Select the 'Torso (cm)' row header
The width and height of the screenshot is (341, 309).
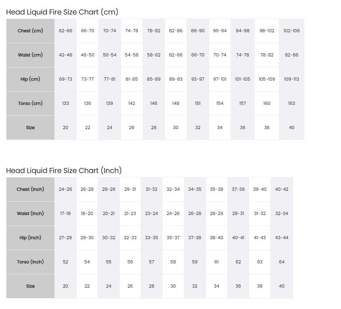(x=31, y=103)
